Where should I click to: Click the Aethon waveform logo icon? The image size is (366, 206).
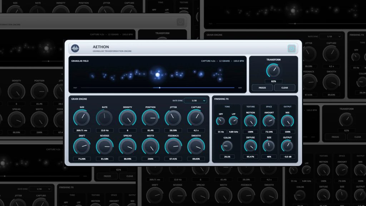(75, 48)
